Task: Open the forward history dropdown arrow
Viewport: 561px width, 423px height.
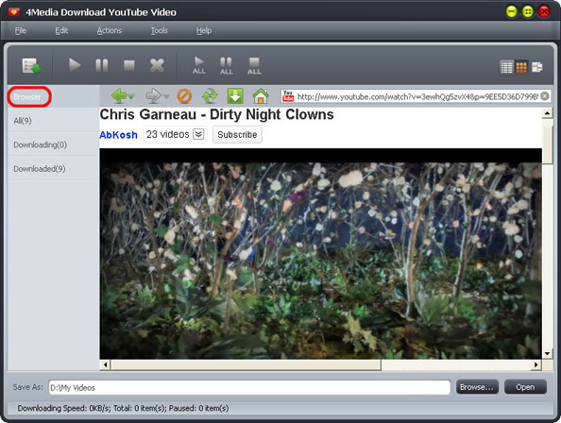Action: [166, 96]
